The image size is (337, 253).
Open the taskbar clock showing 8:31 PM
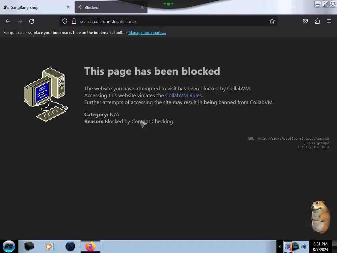320,247
